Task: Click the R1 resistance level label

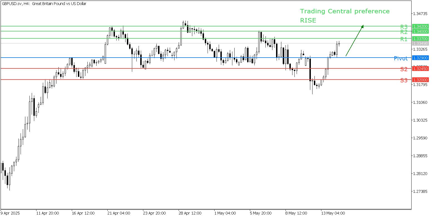Action: pyautogui.click(x=404, y=39)
